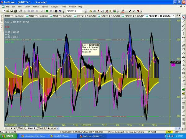The image size is (186, 139).
Task: Click the green Zoom in icon
Action: click(184, 90)
